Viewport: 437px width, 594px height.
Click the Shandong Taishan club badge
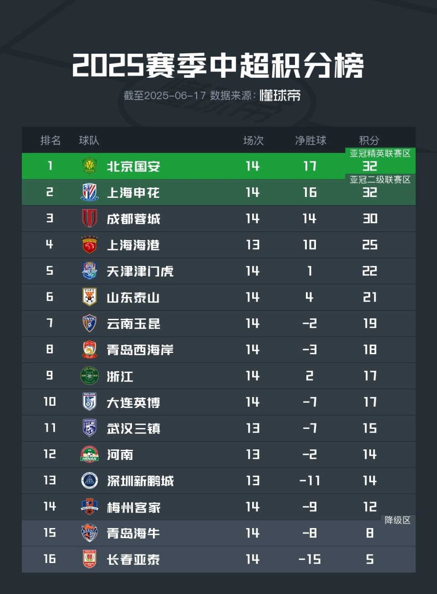tap(89, 297)
